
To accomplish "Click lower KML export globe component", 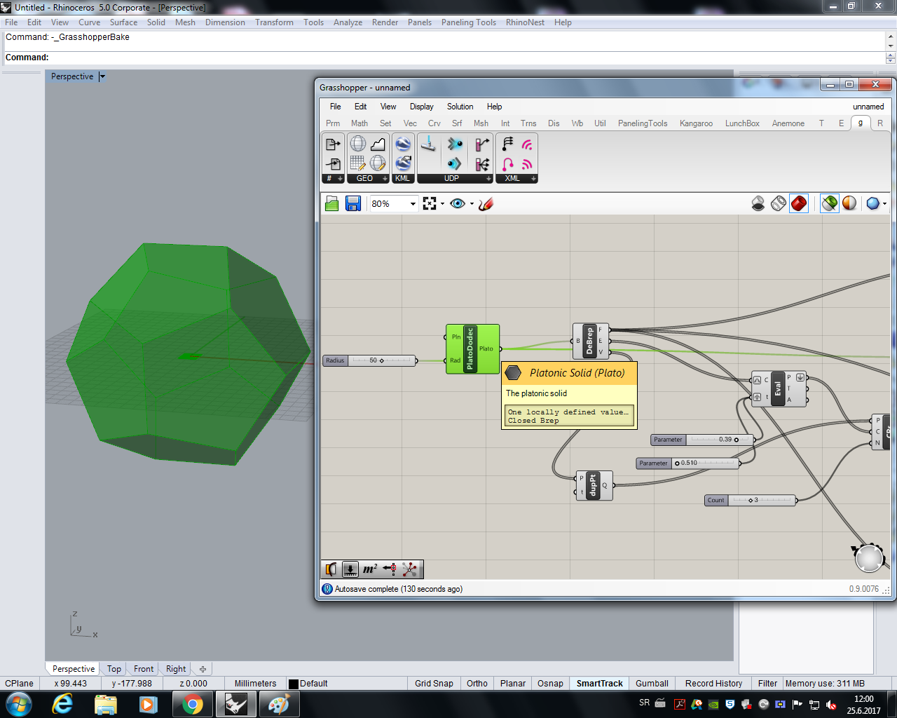I will click(x=403, y=163).
